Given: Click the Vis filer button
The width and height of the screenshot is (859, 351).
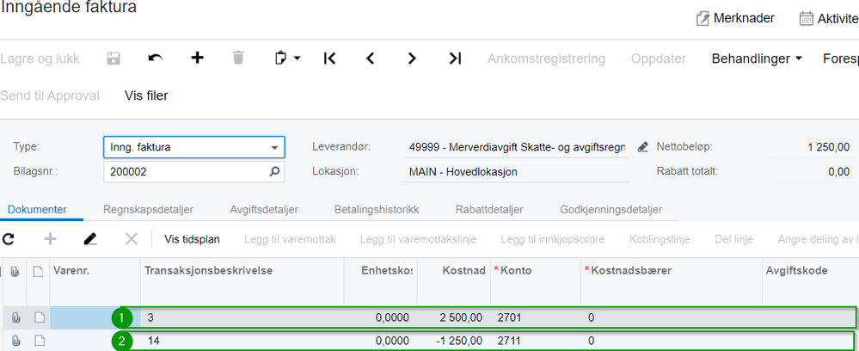Looking at the screenshot, I should (x=146, y=95).
